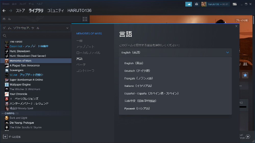255x143 pixels.
Task: Go to ライブラリ (Library)
Action: pyautogui.click(x=36, y=11)
